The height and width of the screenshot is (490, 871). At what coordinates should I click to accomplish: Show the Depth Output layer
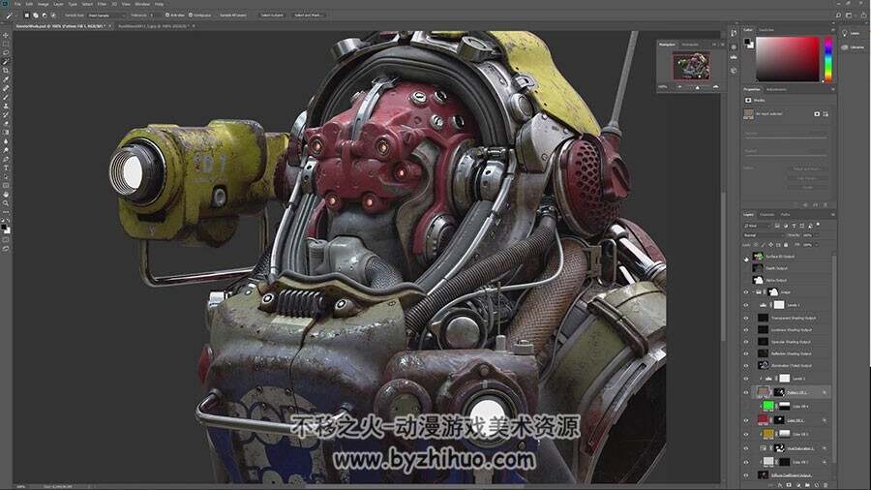(x=746, y=268)
